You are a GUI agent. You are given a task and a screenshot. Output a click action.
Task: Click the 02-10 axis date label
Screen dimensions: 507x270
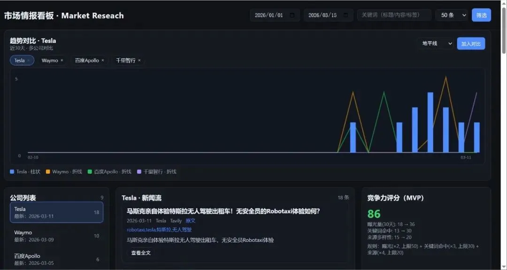coord(33,157)
